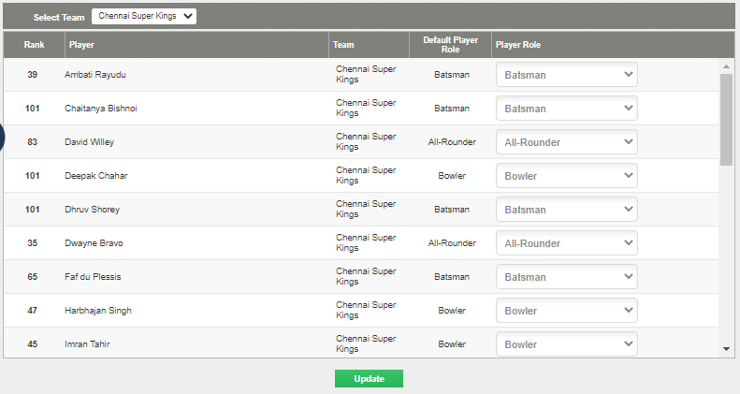740x394 pixels.
Task: Expand Dhruv Shorey's Player Role dropdown
Action: click(566, 210)
